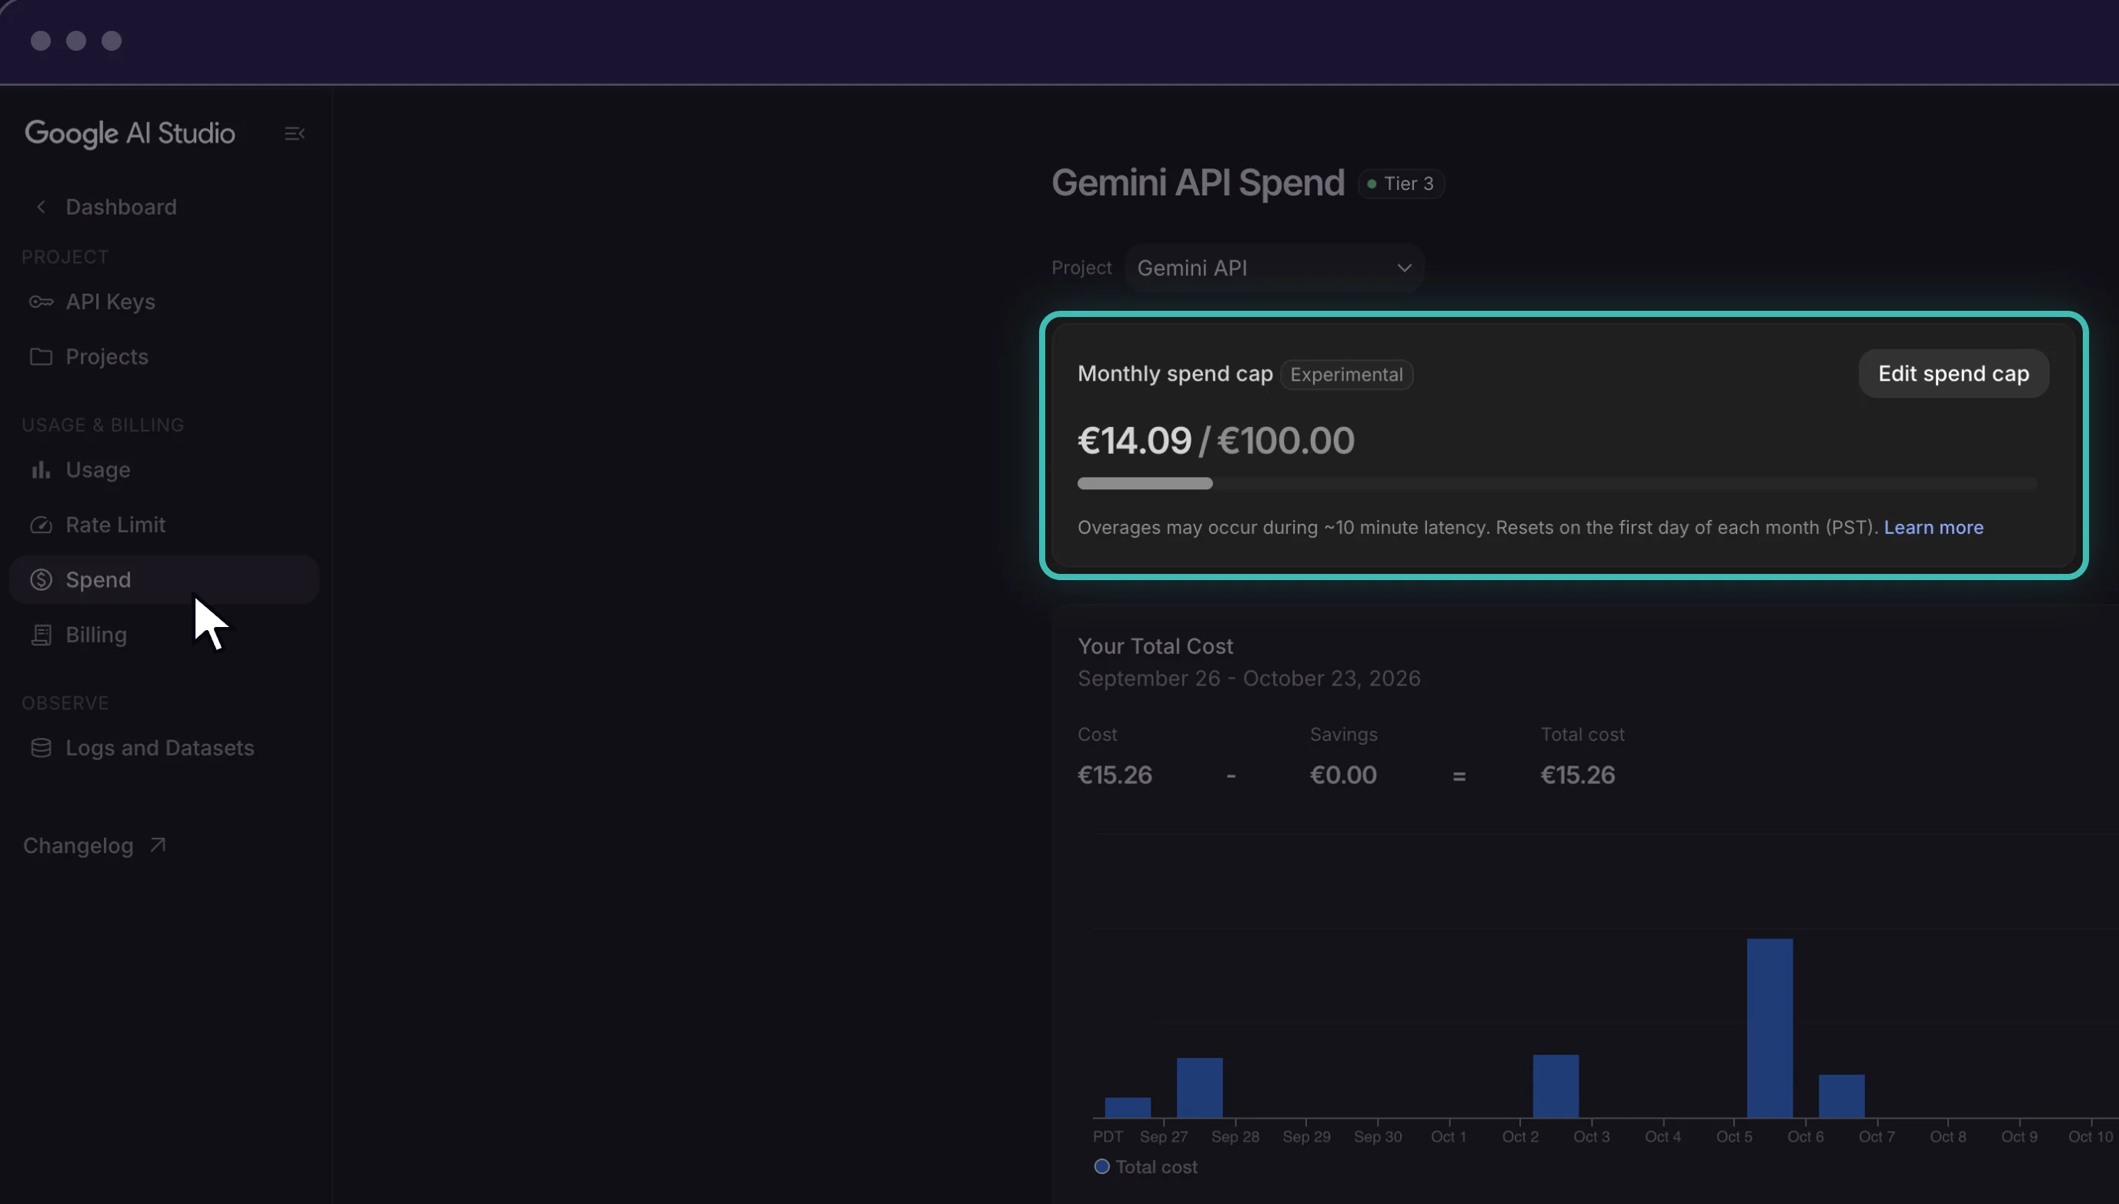The width and height of the screenshot is (2119, 1204).
Task: Click the date range September 26 - October 23, 2026
Action: [x=1249, y=679]
